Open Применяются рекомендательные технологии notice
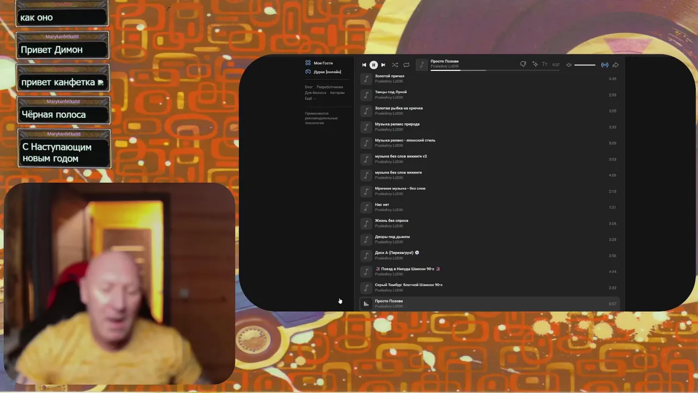The height and width of the screenshot is (393, 698). pos(321,118)
